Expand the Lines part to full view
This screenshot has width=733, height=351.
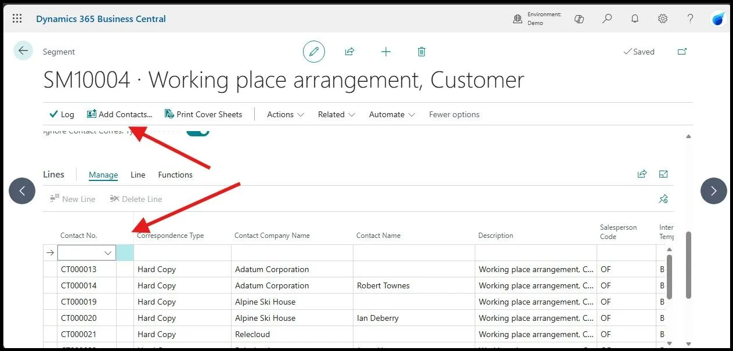[663, 174]
